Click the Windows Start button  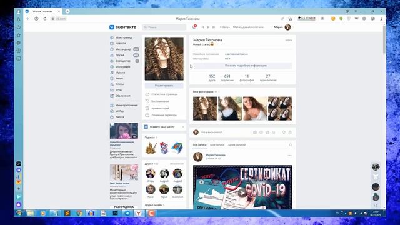pyautogui.click(x=19, y=213)
